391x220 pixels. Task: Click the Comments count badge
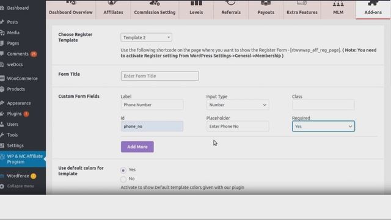point(34,54)
